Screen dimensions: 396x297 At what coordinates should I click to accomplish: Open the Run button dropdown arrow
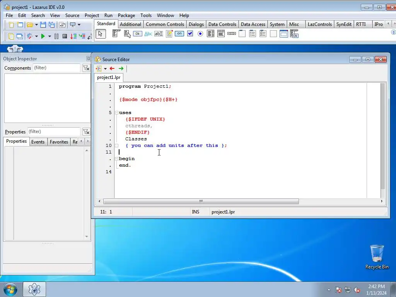(x=49, y=36)
